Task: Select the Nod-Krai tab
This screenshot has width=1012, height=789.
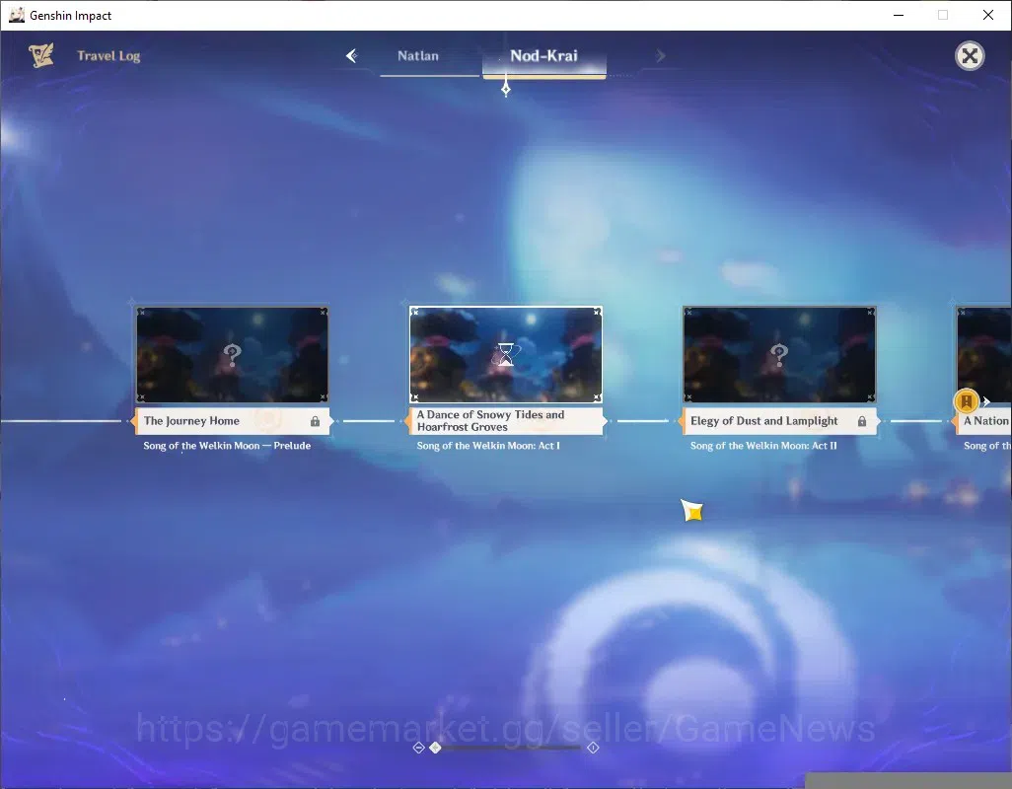Action: [544, 56]
